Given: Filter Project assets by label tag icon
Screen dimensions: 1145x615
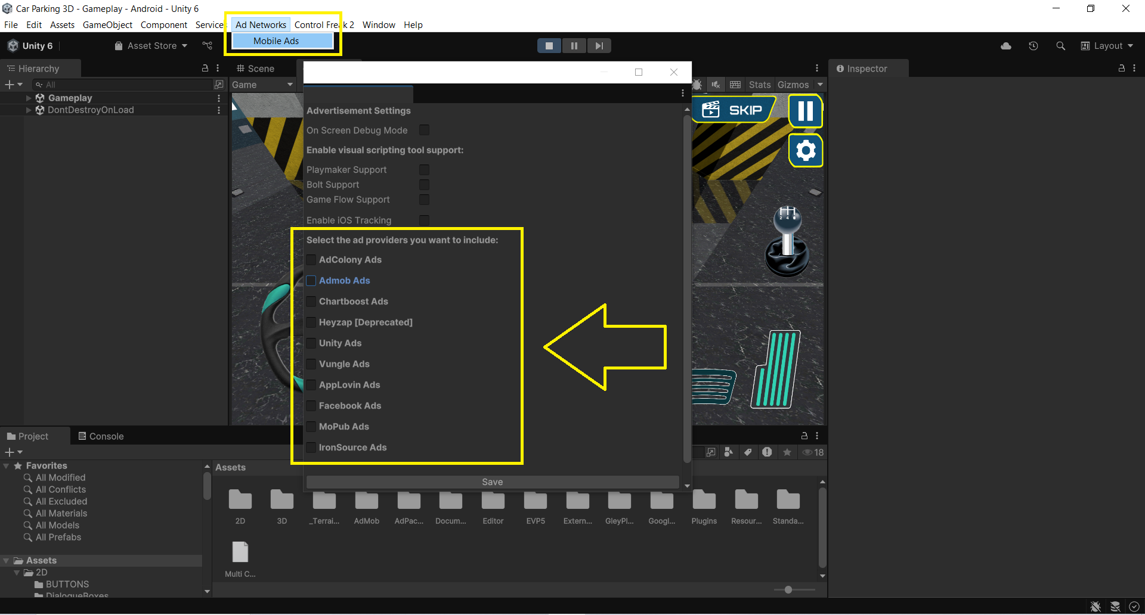Looking at the screenshot, I should coord(748,452).
